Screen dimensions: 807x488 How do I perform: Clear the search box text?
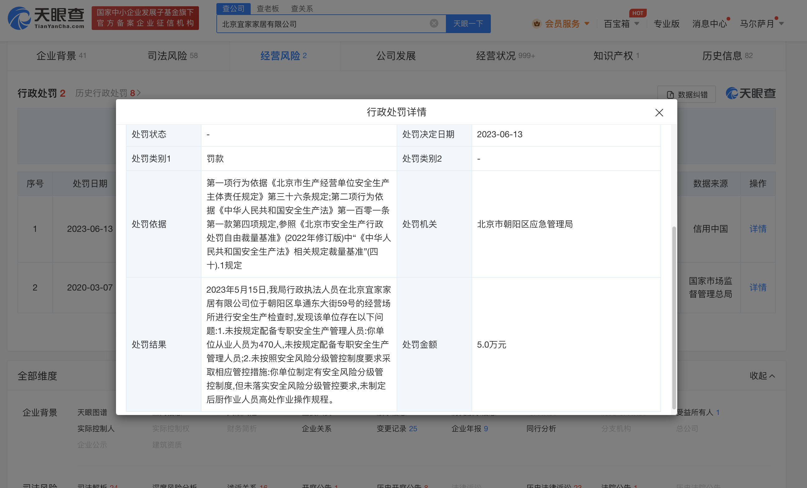[434, 23]
